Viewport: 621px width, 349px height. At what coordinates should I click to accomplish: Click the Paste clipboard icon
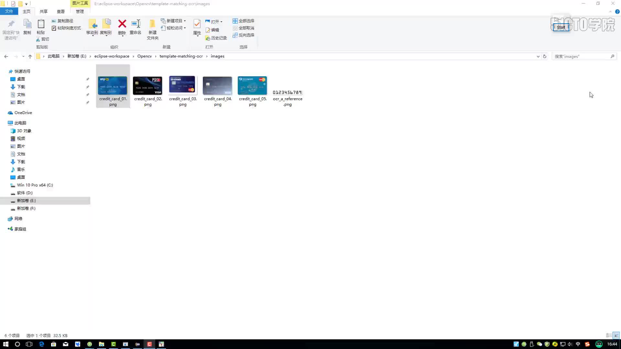(x=41, y=24)
